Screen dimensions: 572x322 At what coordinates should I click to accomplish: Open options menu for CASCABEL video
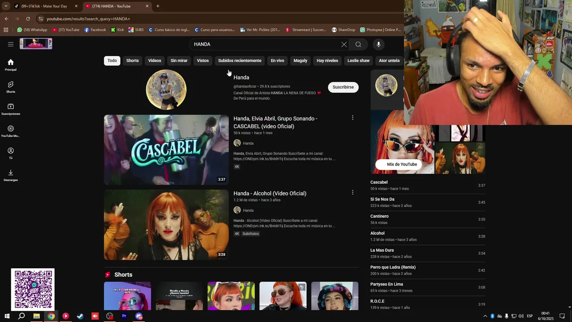click(x=353, y=118)
